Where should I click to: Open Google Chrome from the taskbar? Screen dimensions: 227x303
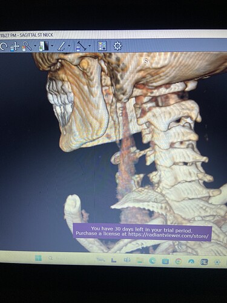178,262
